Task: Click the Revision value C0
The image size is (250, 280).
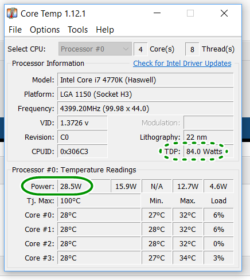Action: pyautogui.click(x=83, y=137)
